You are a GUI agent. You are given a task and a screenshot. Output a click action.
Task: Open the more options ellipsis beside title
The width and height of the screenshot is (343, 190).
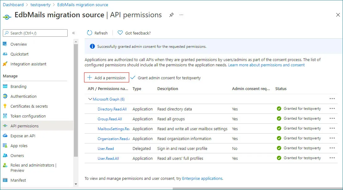(x=181, y=15)
